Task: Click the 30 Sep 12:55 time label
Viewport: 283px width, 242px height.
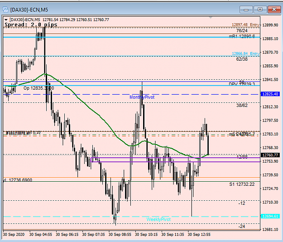Action: coord(199,234)
